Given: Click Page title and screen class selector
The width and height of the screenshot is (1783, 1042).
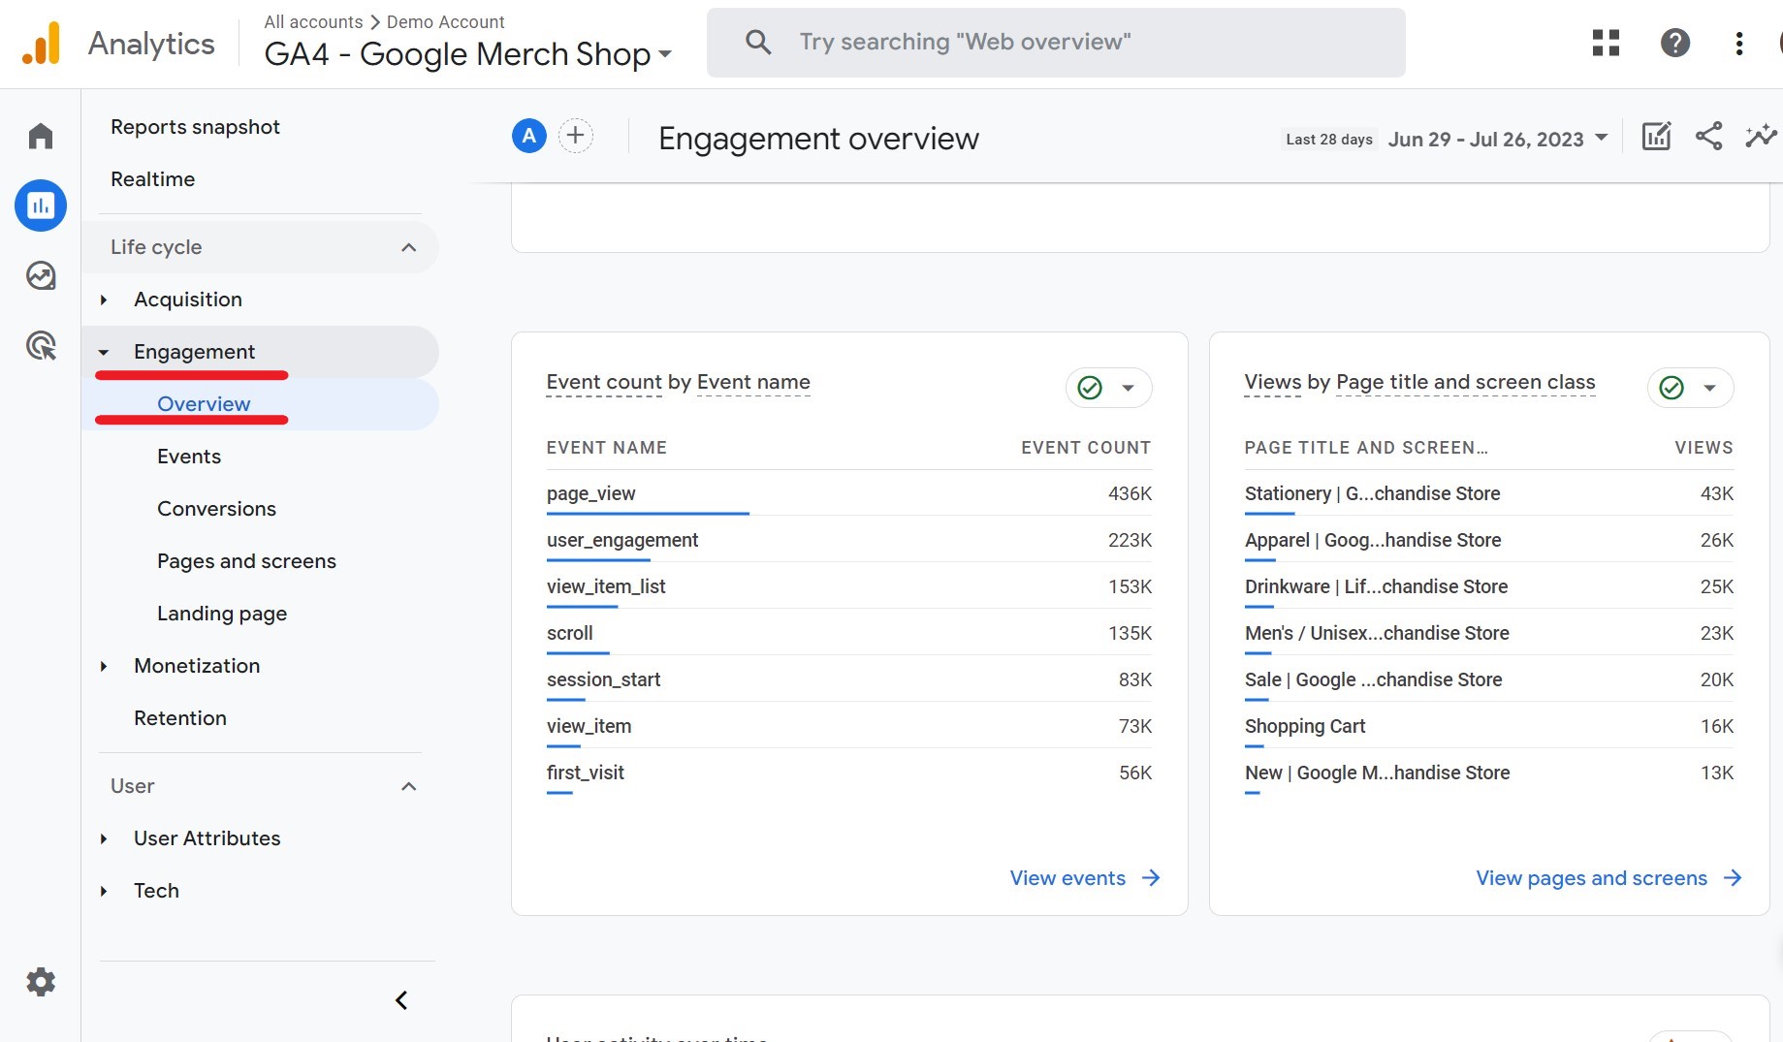Looking at the screenshot, I should click(x=1465, y=382).
